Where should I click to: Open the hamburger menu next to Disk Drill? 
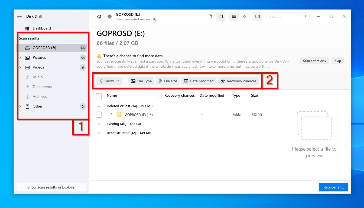tap(19, 17)
